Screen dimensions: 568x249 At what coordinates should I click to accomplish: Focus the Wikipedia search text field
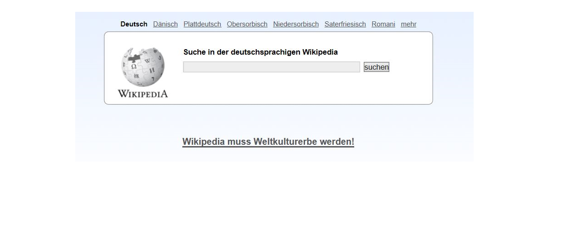271,67
